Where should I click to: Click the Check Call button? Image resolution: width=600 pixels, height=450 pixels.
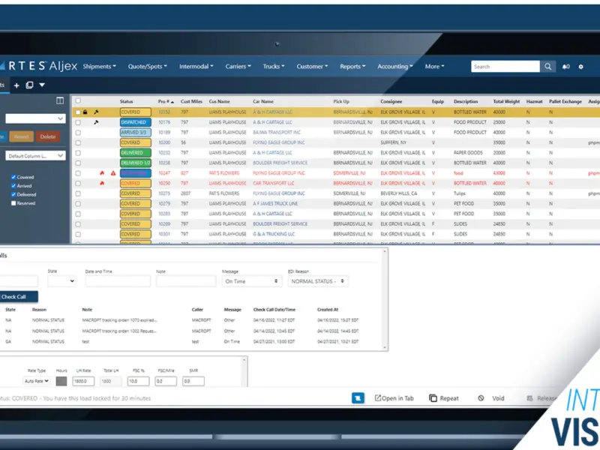pos(18,296)
